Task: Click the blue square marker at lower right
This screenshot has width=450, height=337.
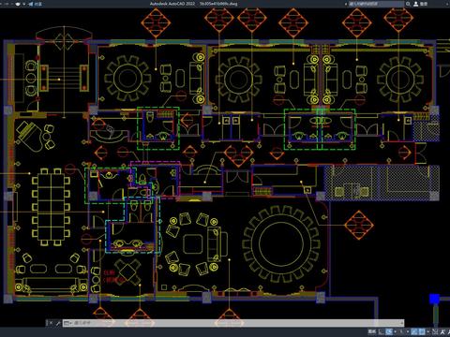Action: (x=434, y=299)
